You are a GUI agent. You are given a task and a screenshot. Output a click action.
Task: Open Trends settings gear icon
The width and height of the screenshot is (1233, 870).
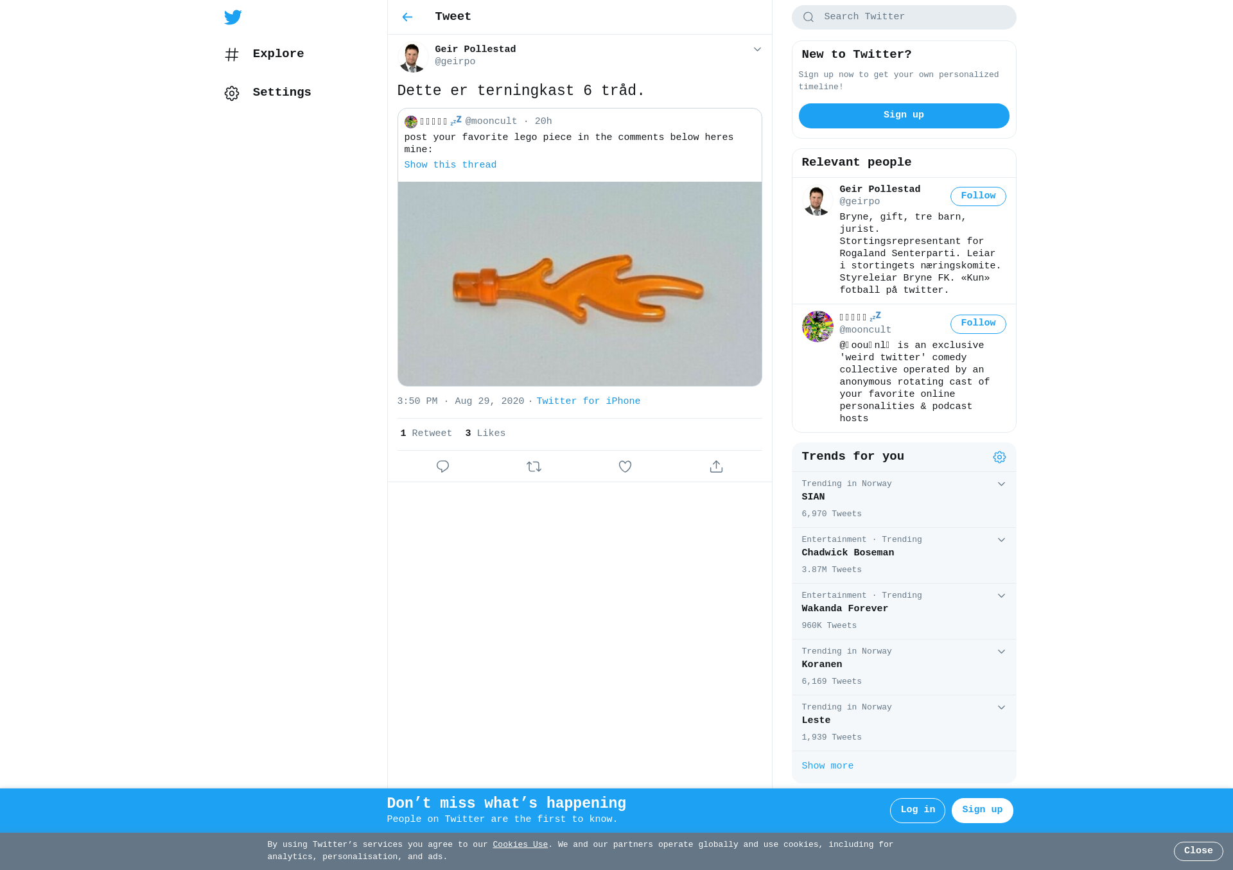999,457
